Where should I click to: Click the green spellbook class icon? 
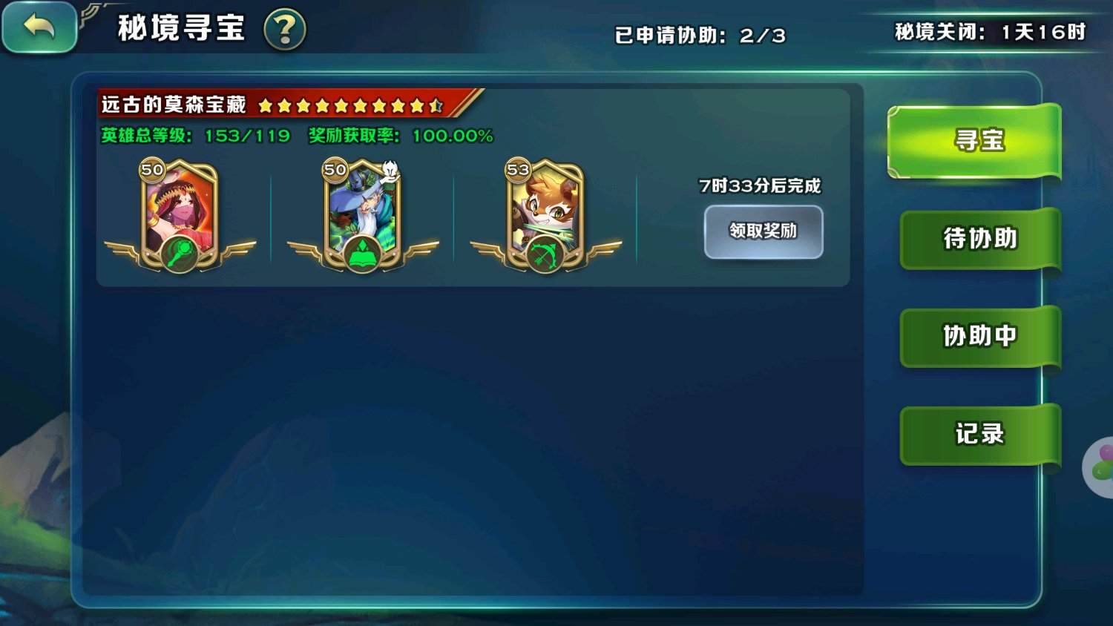(362, 254)
